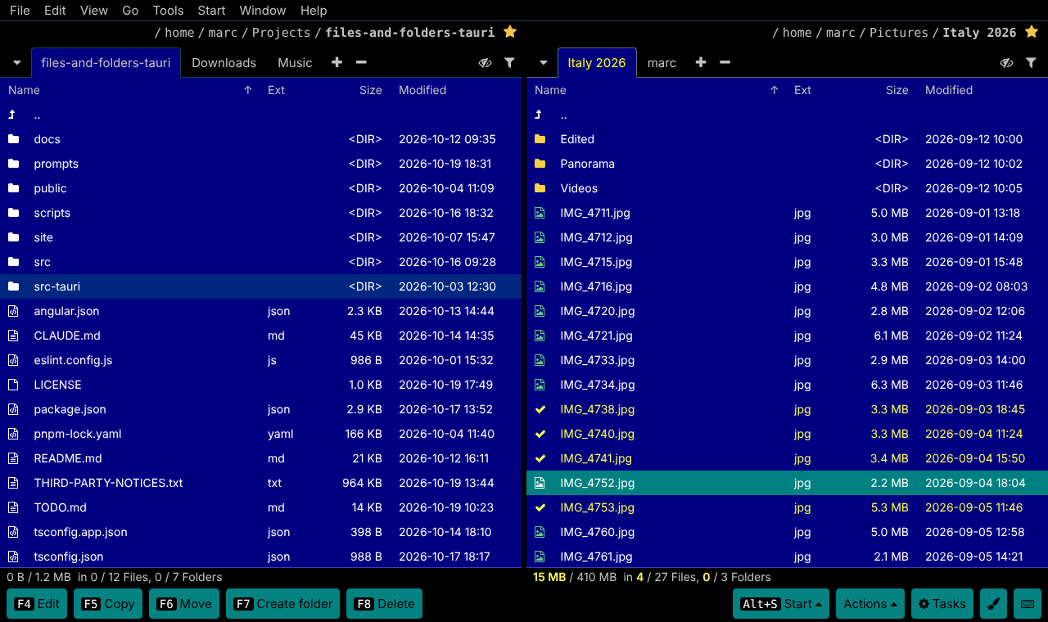Image resolution: width=1048 pixels, height=622 pixels.
Task: Open the Tasks button
Action: pyautogui.click(x=942, y=604)
